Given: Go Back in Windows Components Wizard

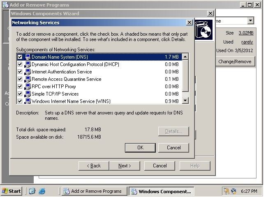Looking at the screenshot, I should (x=94, y=166).
